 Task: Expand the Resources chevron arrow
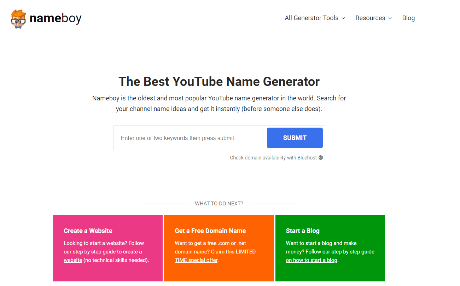(x=390, y=18)
